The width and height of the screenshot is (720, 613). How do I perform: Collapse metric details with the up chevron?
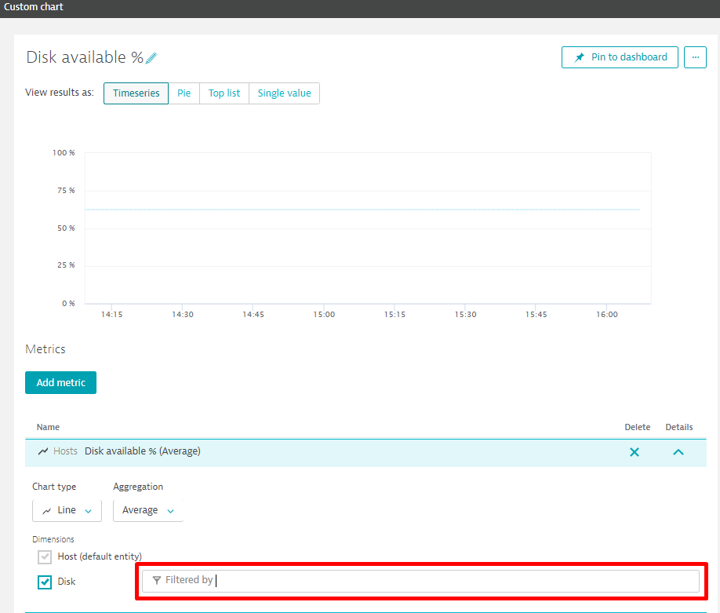coord(678,452)
